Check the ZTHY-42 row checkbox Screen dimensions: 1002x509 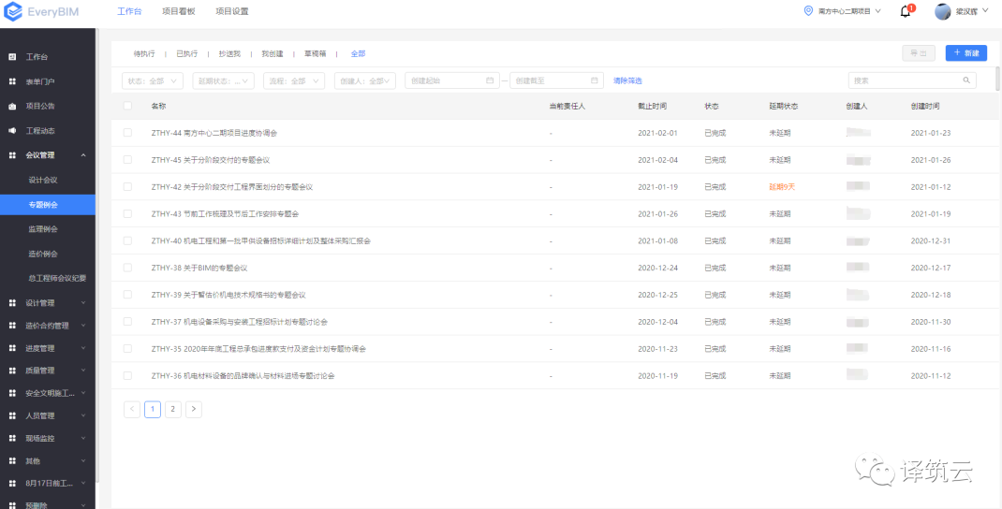pos(127,186)
